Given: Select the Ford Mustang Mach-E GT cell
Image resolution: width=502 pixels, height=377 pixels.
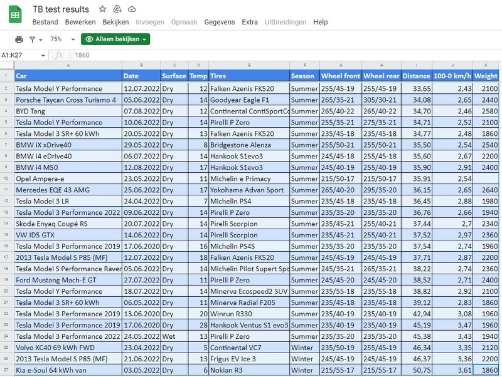Looking at the screenshot, I should coord(68,280).
